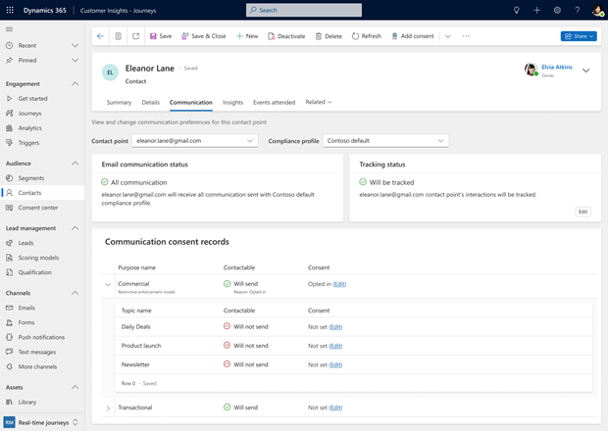Screen dimensions: 608x431
Task: Click the back arrow in command bar
Action: [x=100, y=36]
